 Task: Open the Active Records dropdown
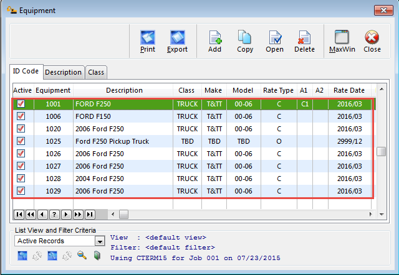pyautogui.click(x=100, y=241)
